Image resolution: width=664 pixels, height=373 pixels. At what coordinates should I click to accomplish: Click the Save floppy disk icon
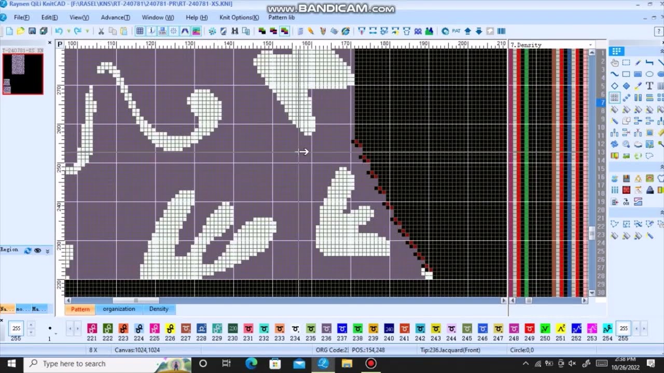(32, 31)
